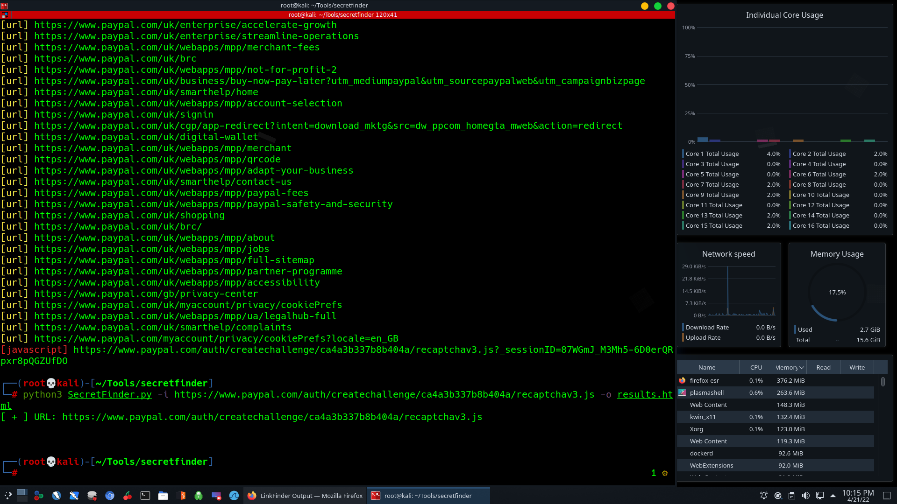Expand hidden system tray icons arrow
Viewport: 897px width, 504px height.
[x=833, y=496]
